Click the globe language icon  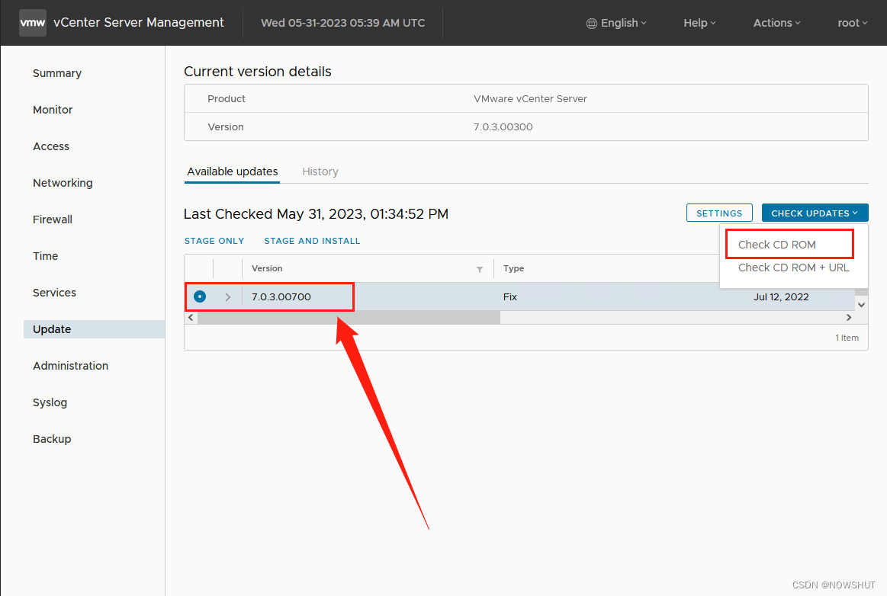tap(592, 23)
